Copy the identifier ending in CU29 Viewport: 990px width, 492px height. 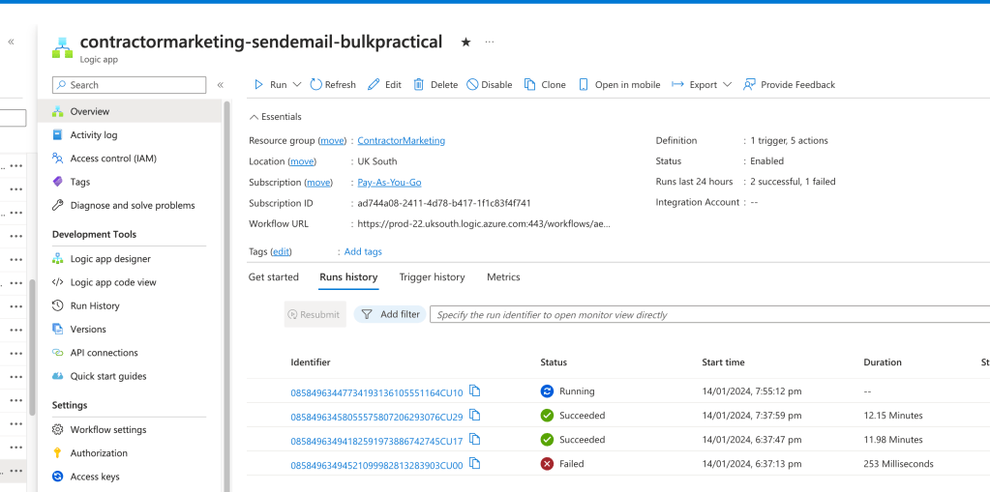coord(475,415)
